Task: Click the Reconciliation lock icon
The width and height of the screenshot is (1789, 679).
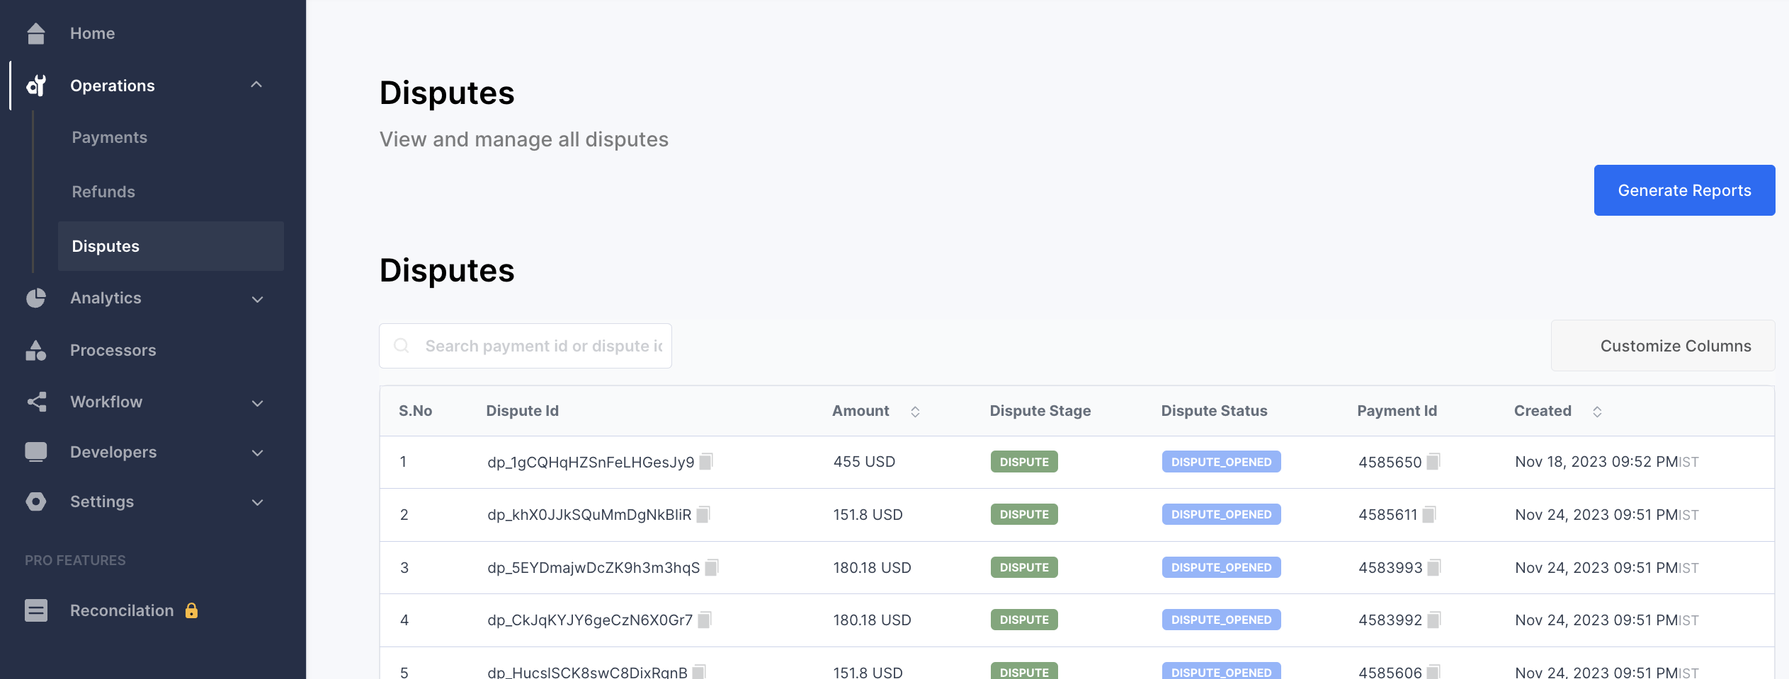Action: pos(191,610)
